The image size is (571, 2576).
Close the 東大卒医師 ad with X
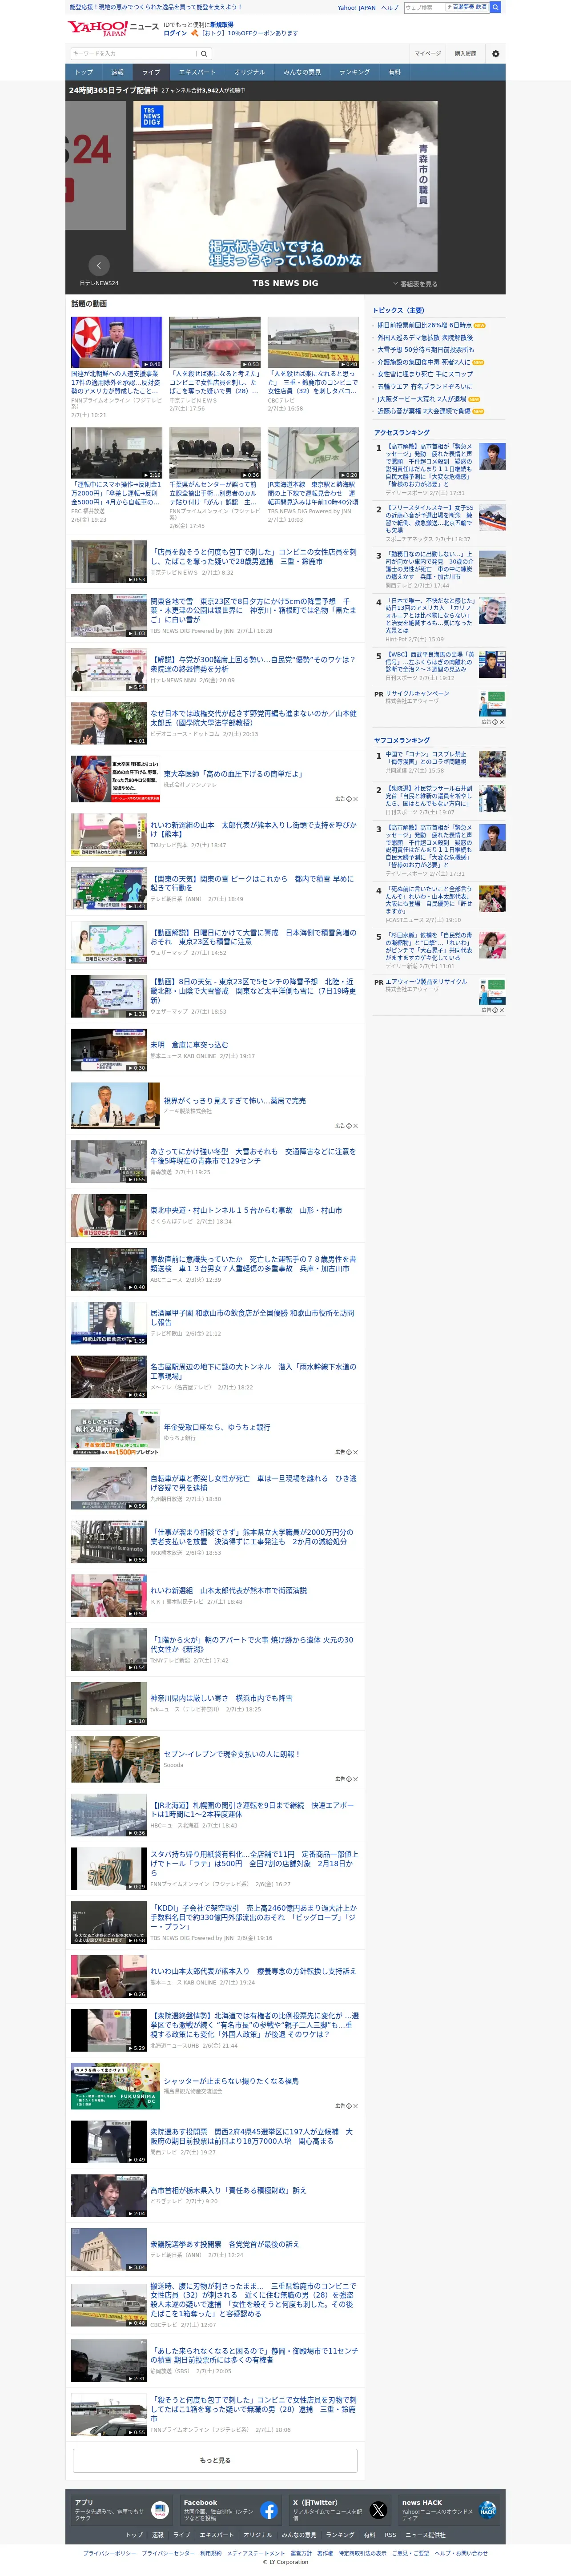coord(355,799)
